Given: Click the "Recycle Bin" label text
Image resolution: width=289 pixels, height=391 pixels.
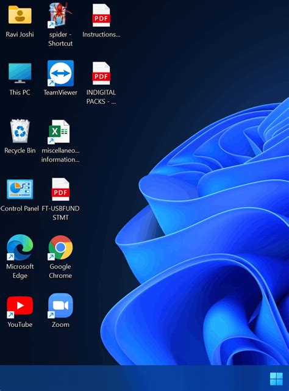Looking at the screenshot, I should click(20, 151).
